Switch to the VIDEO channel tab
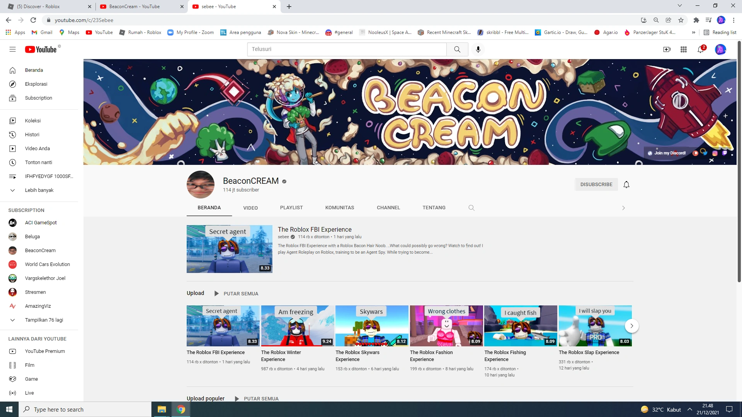Viewport: 742px width, 417px height. point(250,208)
